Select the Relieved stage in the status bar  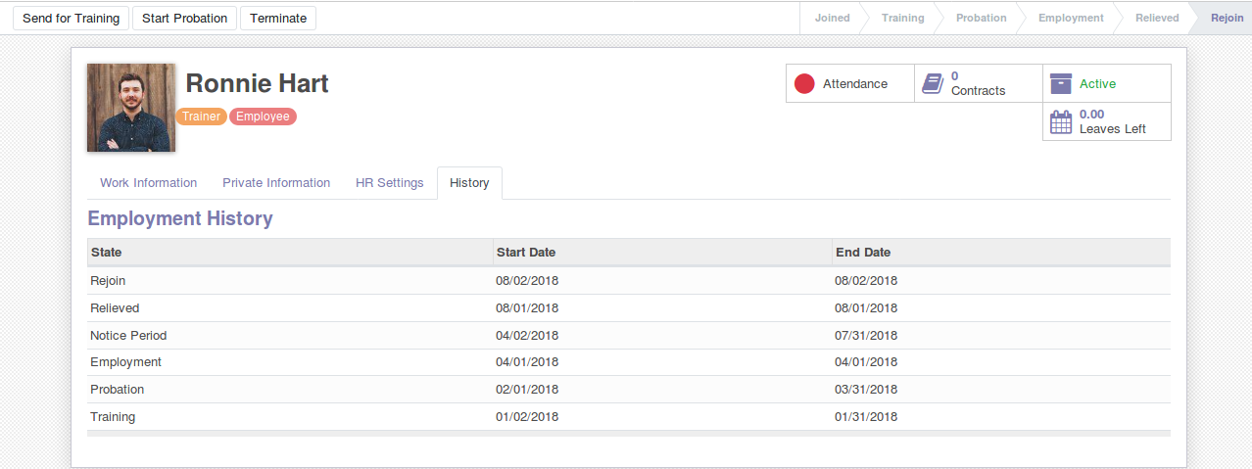(1157, 18)
